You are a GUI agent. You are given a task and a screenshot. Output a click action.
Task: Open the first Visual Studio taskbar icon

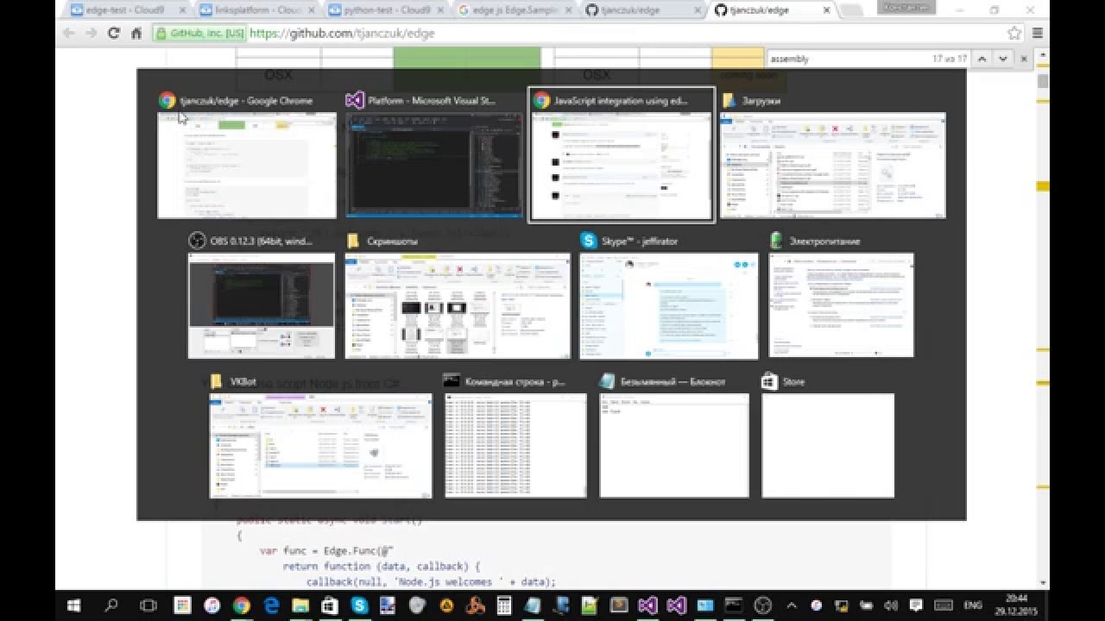tap(647, 605)
